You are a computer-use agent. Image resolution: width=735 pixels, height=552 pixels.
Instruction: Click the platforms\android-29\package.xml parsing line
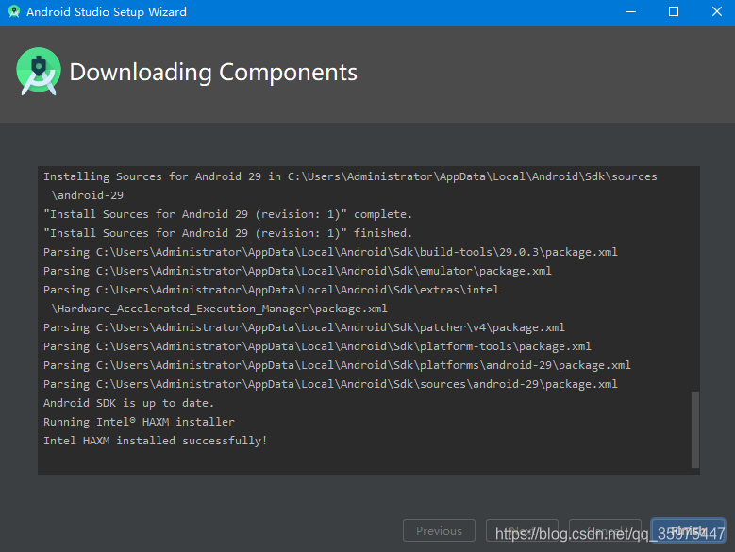(x=337, y=365)
